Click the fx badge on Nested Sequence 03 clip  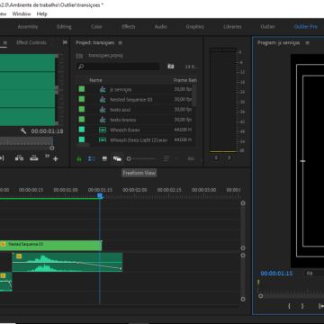pos(3,244)
